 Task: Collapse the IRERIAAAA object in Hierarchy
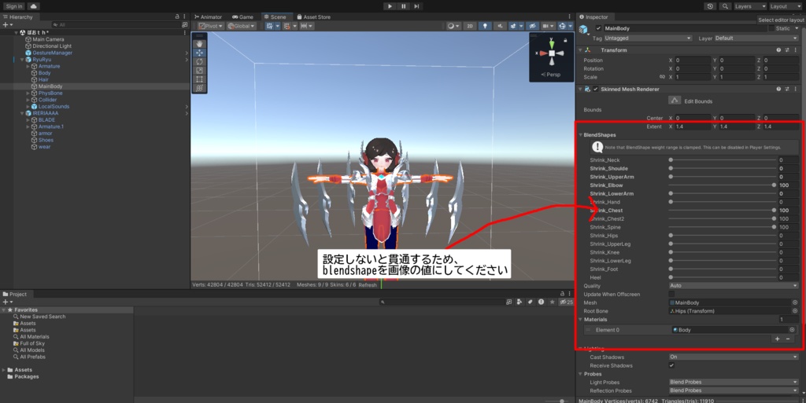(22, 113)
